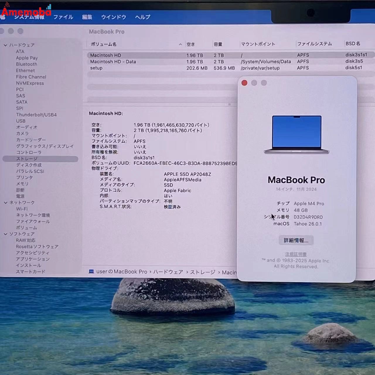Select the Macintosh HD - Data volume row
This screenshot has width=375, height=375.
(x=113, y=62)
